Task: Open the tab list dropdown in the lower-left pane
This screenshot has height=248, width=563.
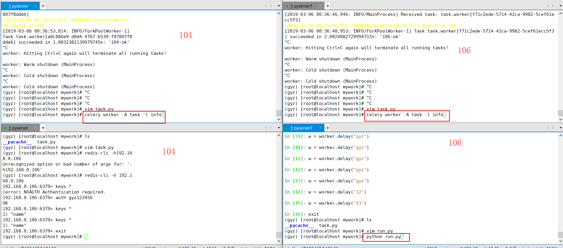Action: tap(279, 128)
